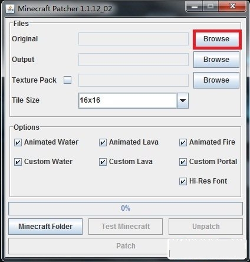250x262 pixels.
Task: Select the 16x16 Tile Size combo box
Action: [x=133, y=101]
